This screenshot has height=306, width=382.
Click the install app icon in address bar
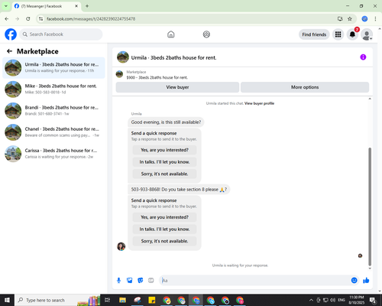click(340, 19)
